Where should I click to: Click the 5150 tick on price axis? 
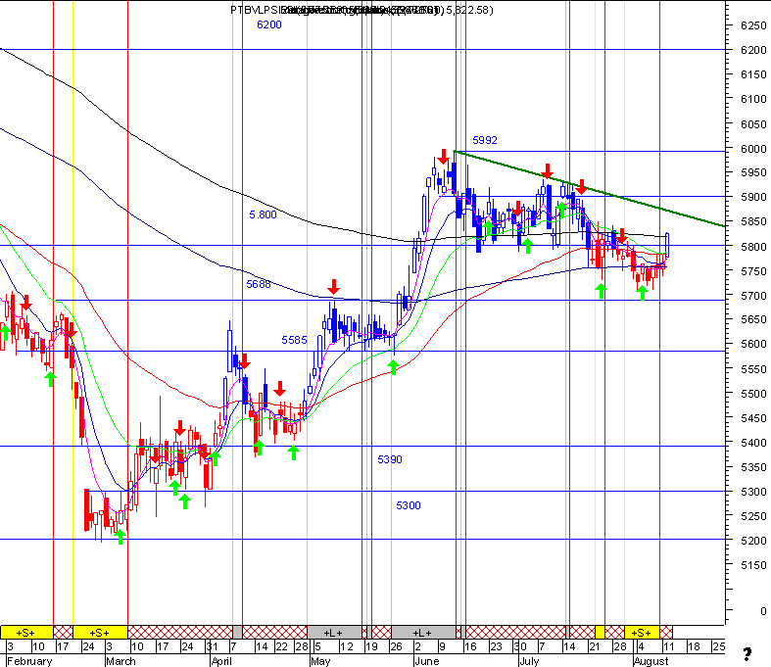point(753,565)
